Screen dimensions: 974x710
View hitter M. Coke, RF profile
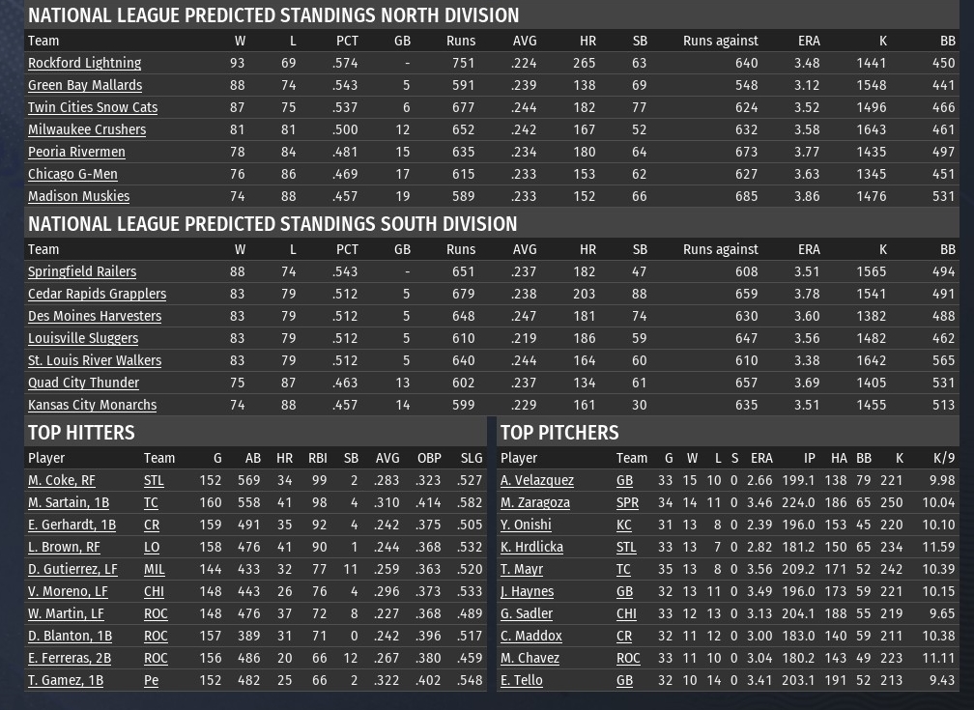62,480
